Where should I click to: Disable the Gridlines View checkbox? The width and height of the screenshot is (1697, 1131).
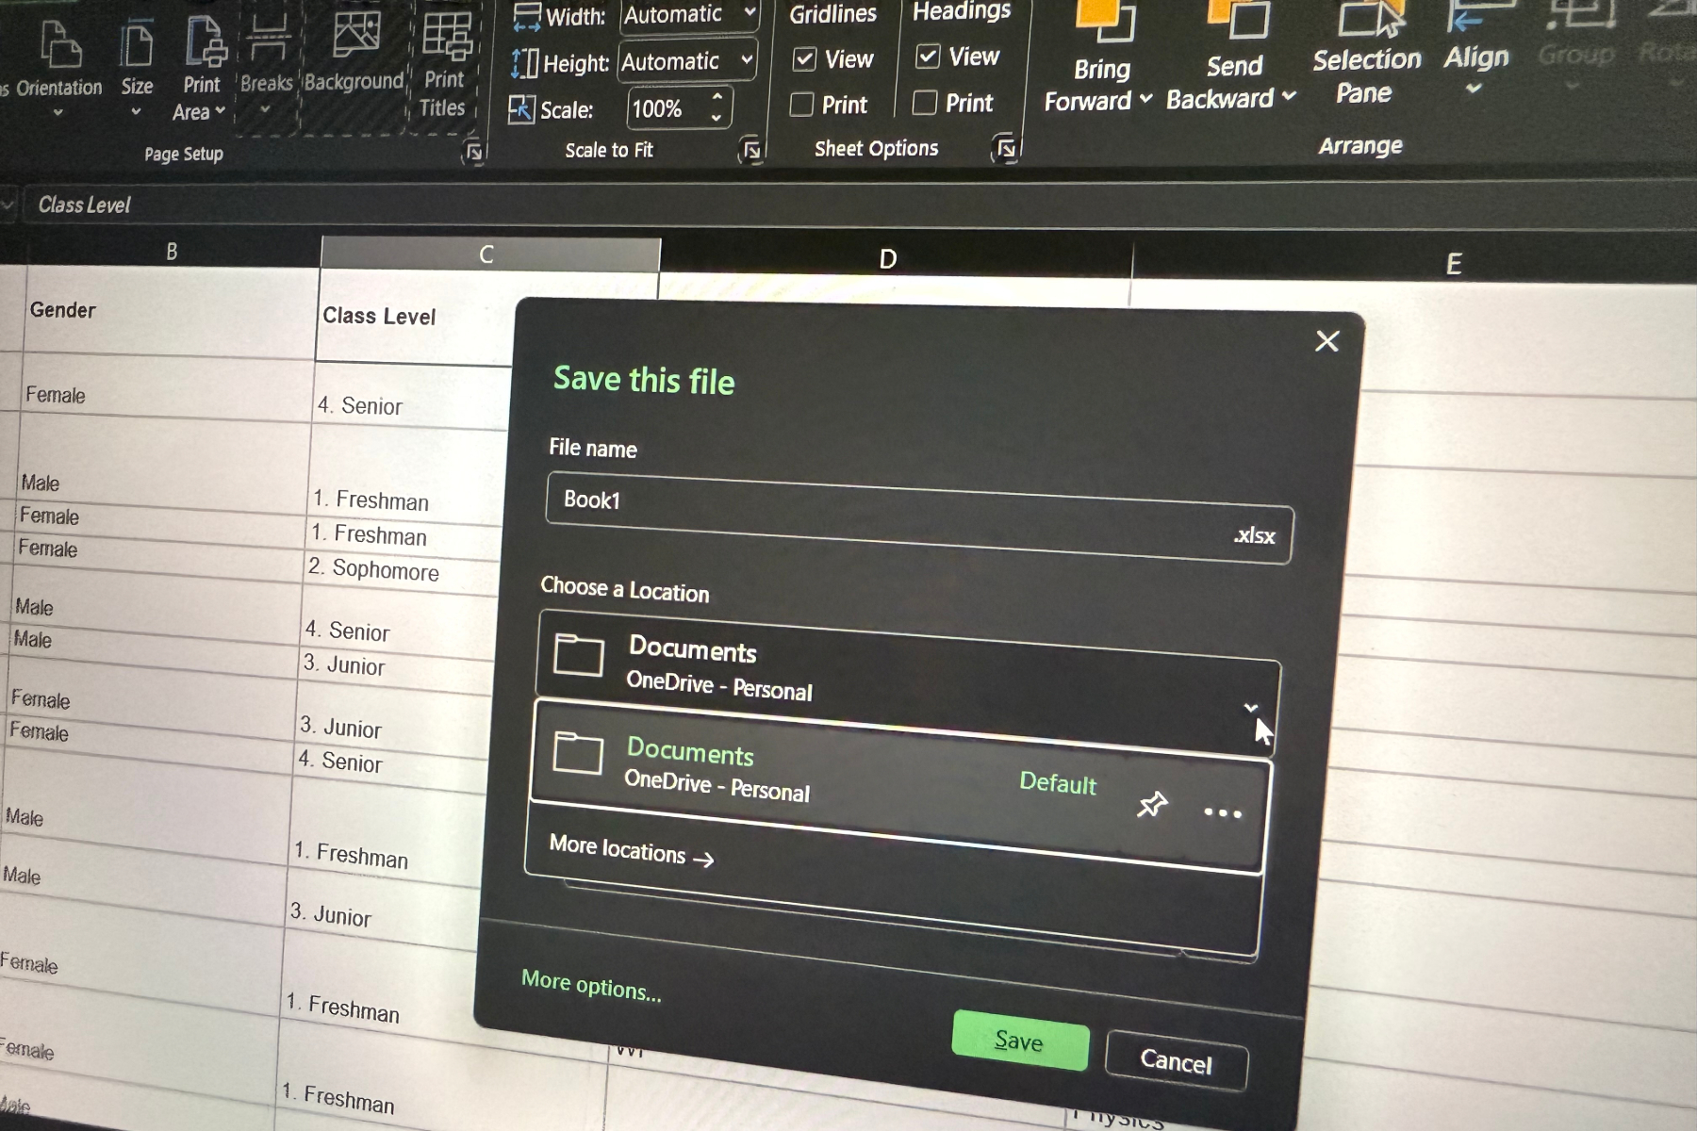click(804, 59)
